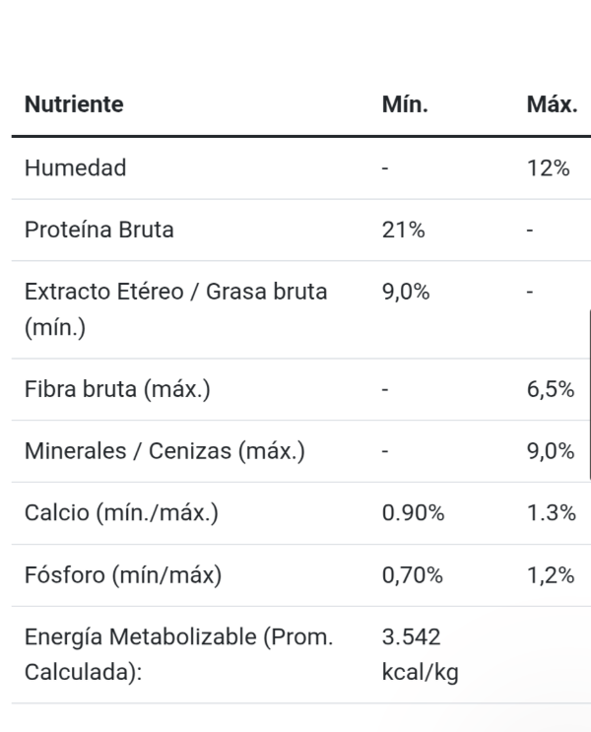
Task: Select the Fósforo (mín/máx) label
Action: point(123,575)
